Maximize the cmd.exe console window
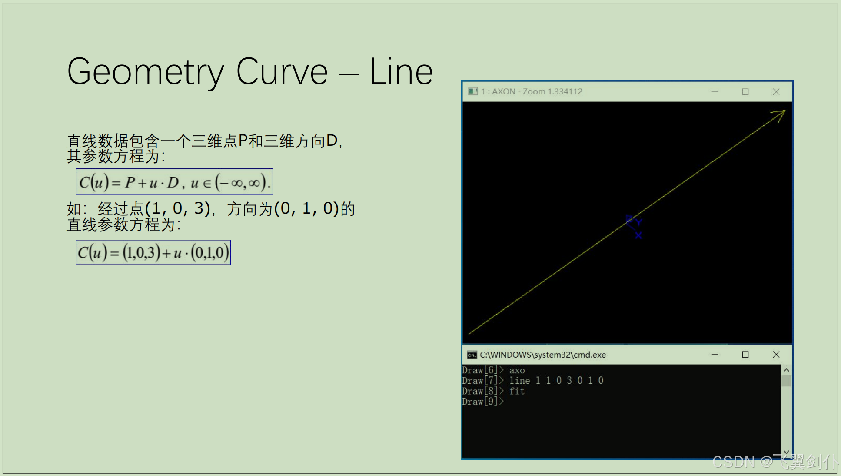This screenshot has height=476, width=841. click(x=745, y=355)
